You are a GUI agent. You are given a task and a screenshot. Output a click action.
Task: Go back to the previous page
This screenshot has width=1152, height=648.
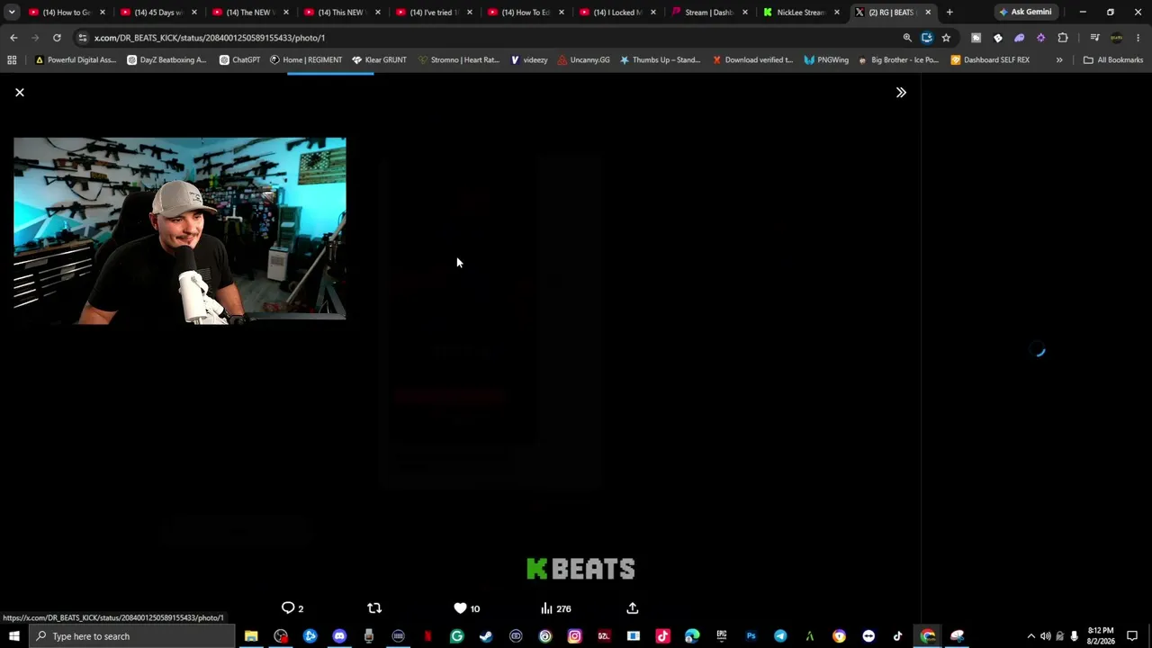13,38
